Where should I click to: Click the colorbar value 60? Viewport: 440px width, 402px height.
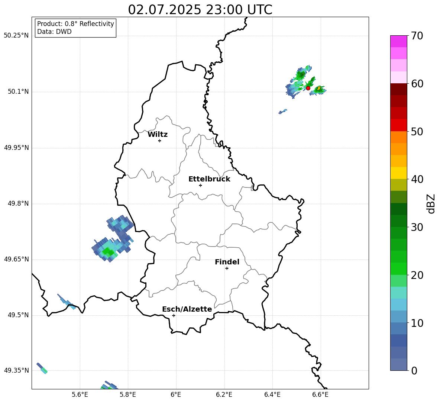click(x=417, y=84)
